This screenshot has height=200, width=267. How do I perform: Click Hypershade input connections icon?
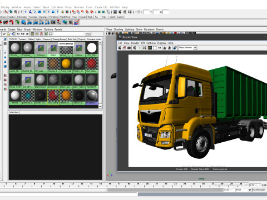(18, 34)
